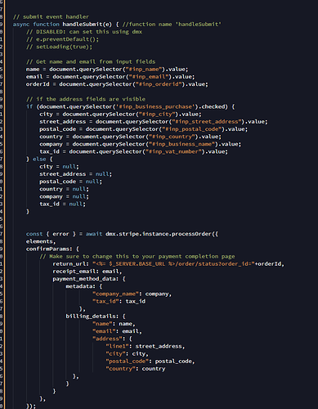The width and height of the screenshot is (318, 409).
Task: Click the 'metadata:' key
Action: [x=81, y=286]
